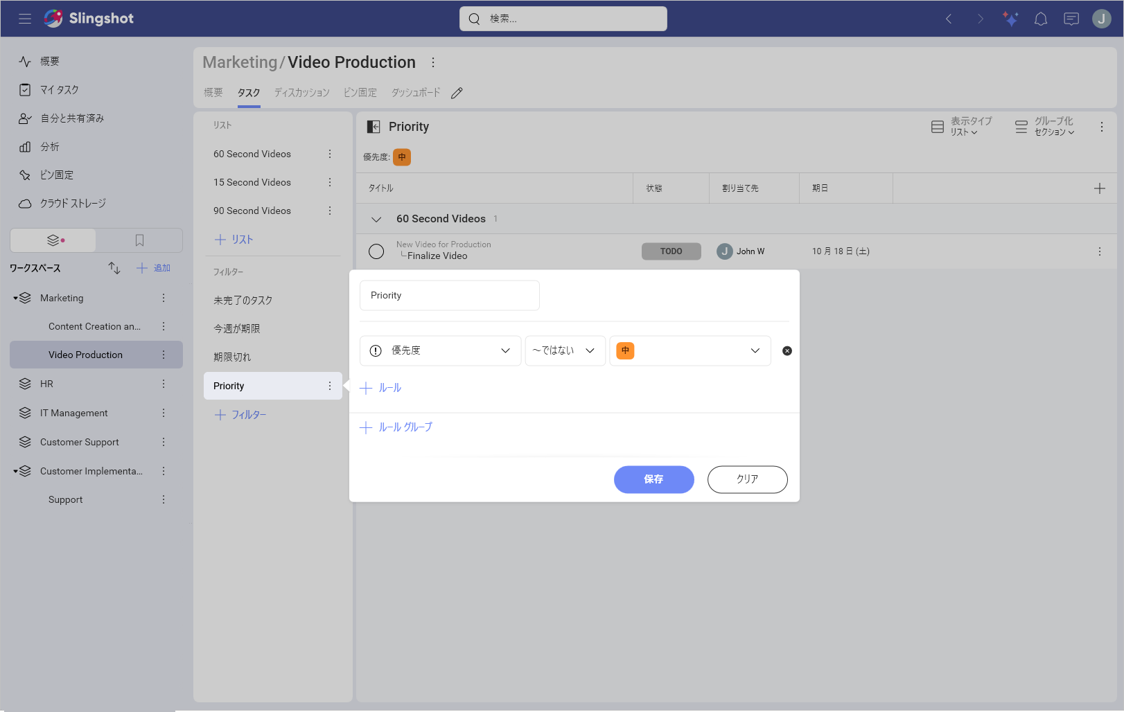Image resolution: width=1124 pixels, height=712 pixels.
Task: Open the kebab menu for 60 Second Videos
Action: click(x=330, y=154)
